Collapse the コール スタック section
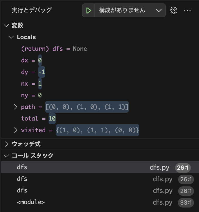Screen dimensions: 199x212 6,156
